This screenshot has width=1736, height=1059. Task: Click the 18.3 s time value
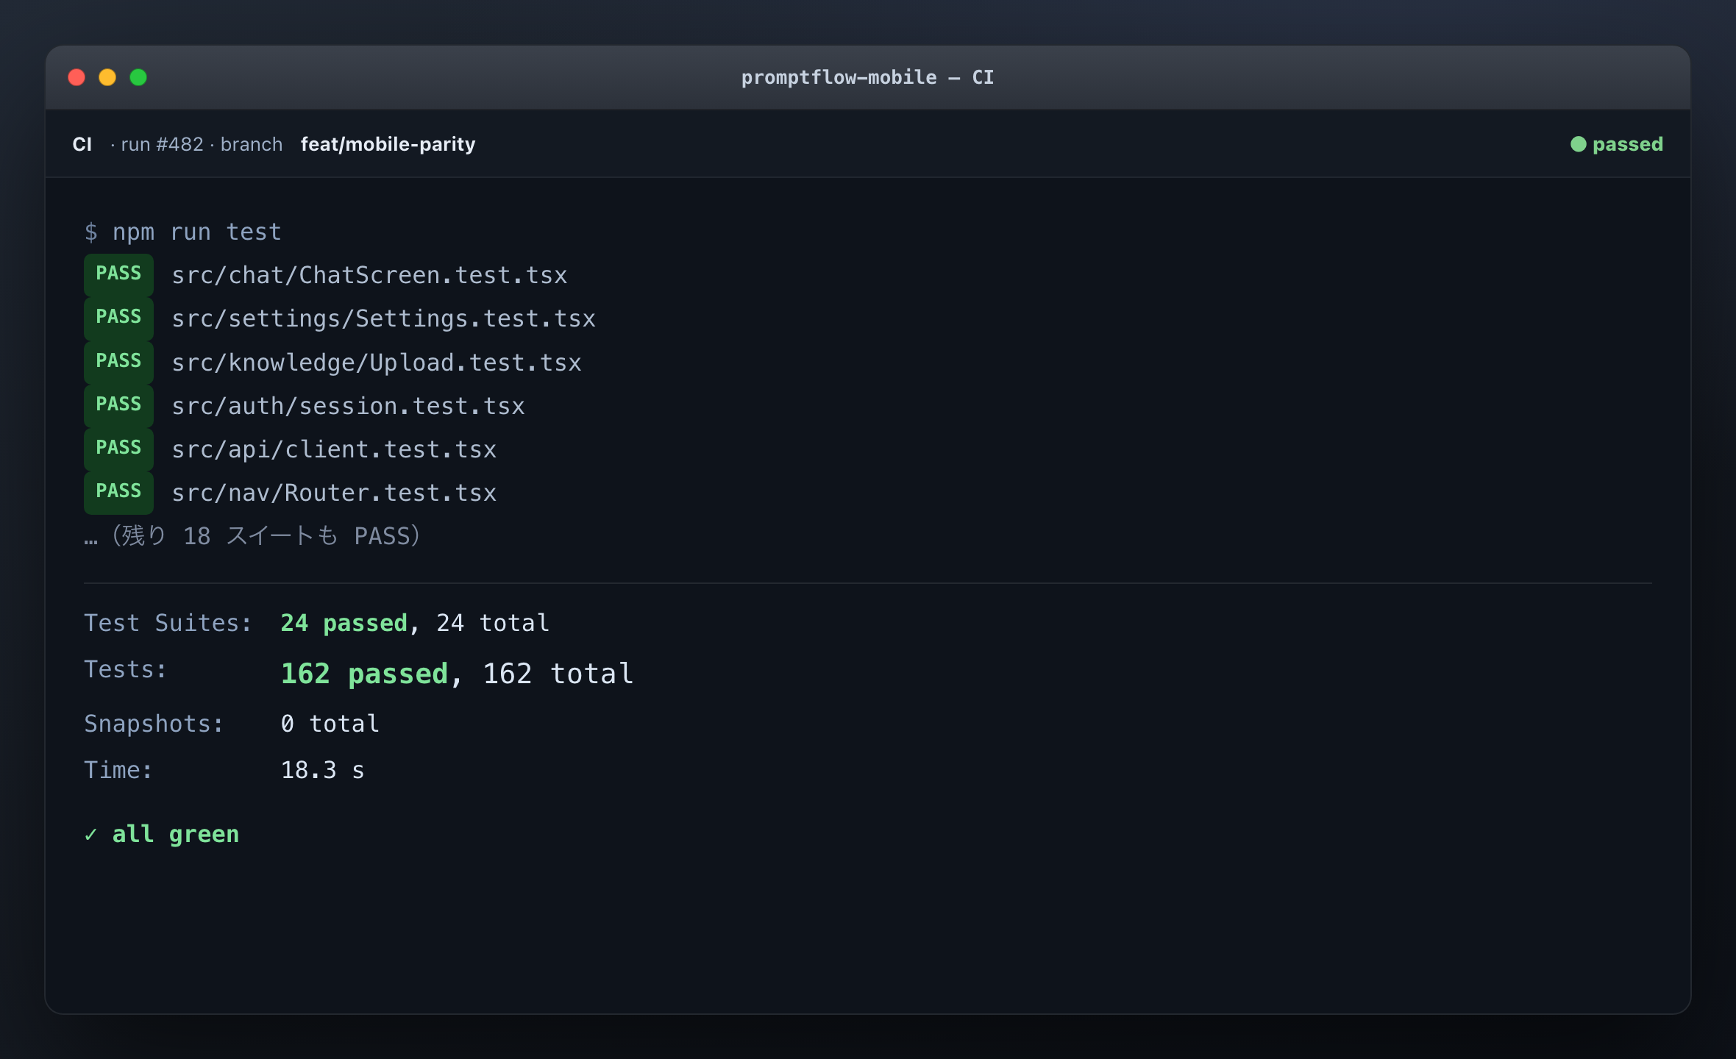[x=323, y=771]
